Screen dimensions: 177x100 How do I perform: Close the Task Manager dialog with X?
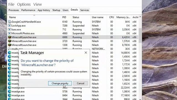click(x=86, y=52)
